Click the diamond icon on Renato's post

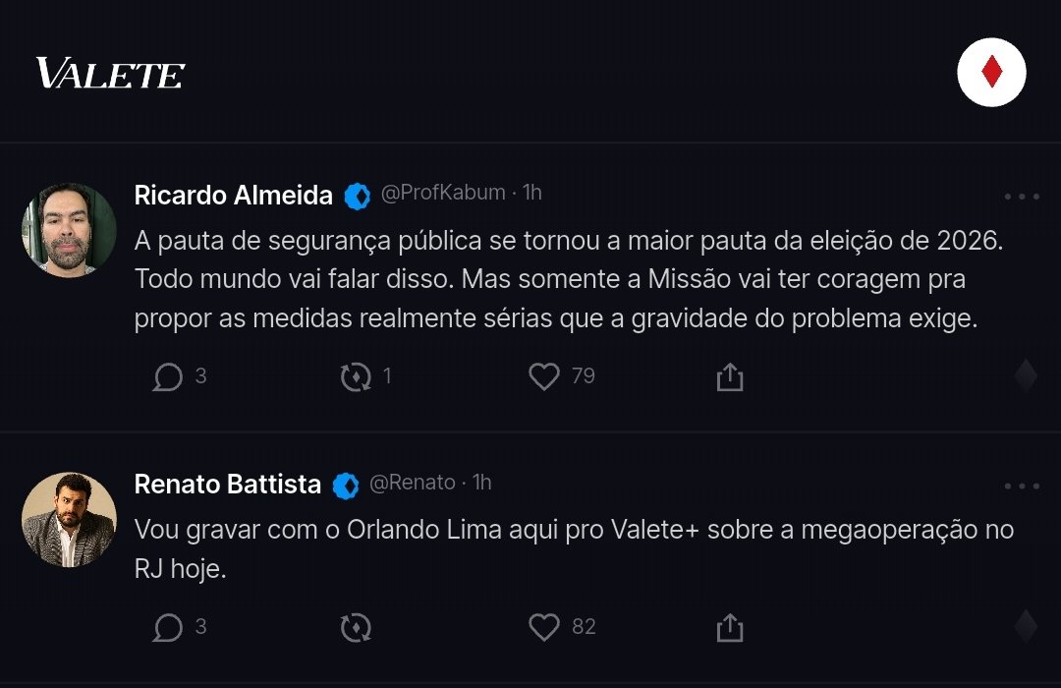point(1025,627)
